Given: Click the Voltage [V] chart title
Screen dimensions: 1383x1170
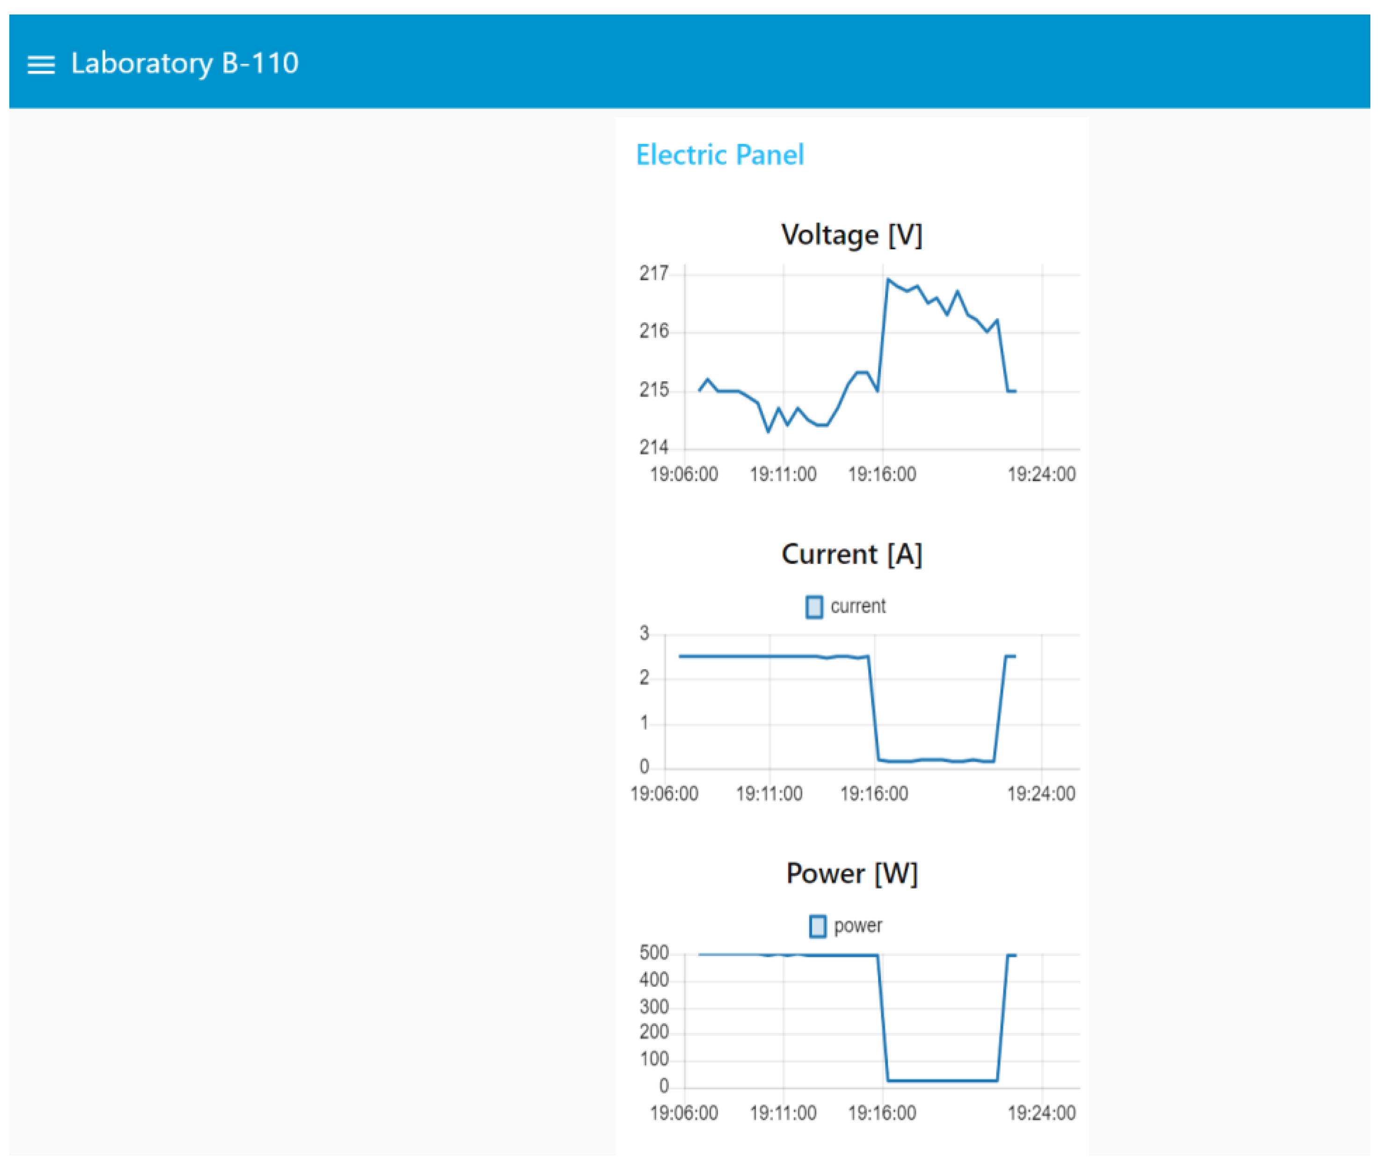Looking at the screenshot, I should (851, 235).
